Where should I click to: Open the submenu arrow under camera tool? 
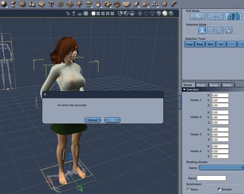click(149, 7)
